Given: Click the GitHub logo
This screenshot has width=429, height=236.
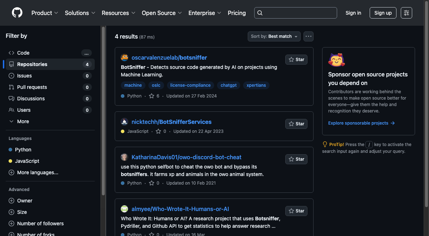Looking at the screenshot, I should pos(17,13).
